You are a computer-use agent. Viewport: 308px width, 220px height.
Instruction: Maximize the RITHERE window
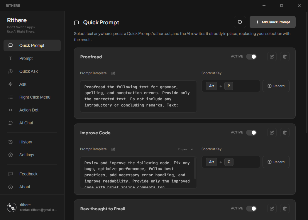(282, 6)
